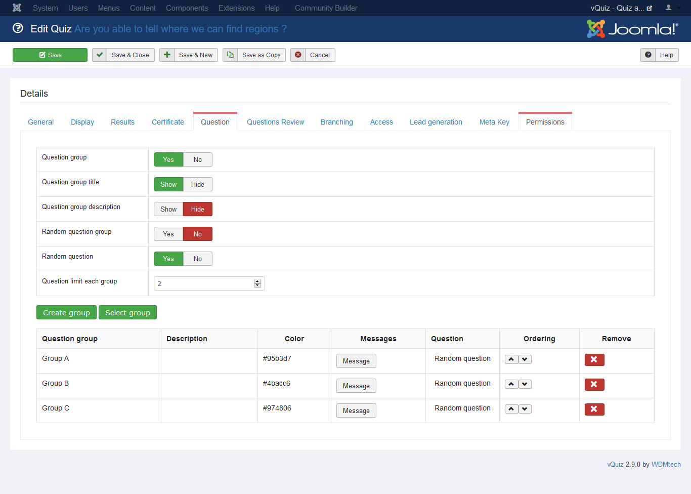691x494 pixels.
Task: Remove Group A with red X button
Action: pos(594,360)
